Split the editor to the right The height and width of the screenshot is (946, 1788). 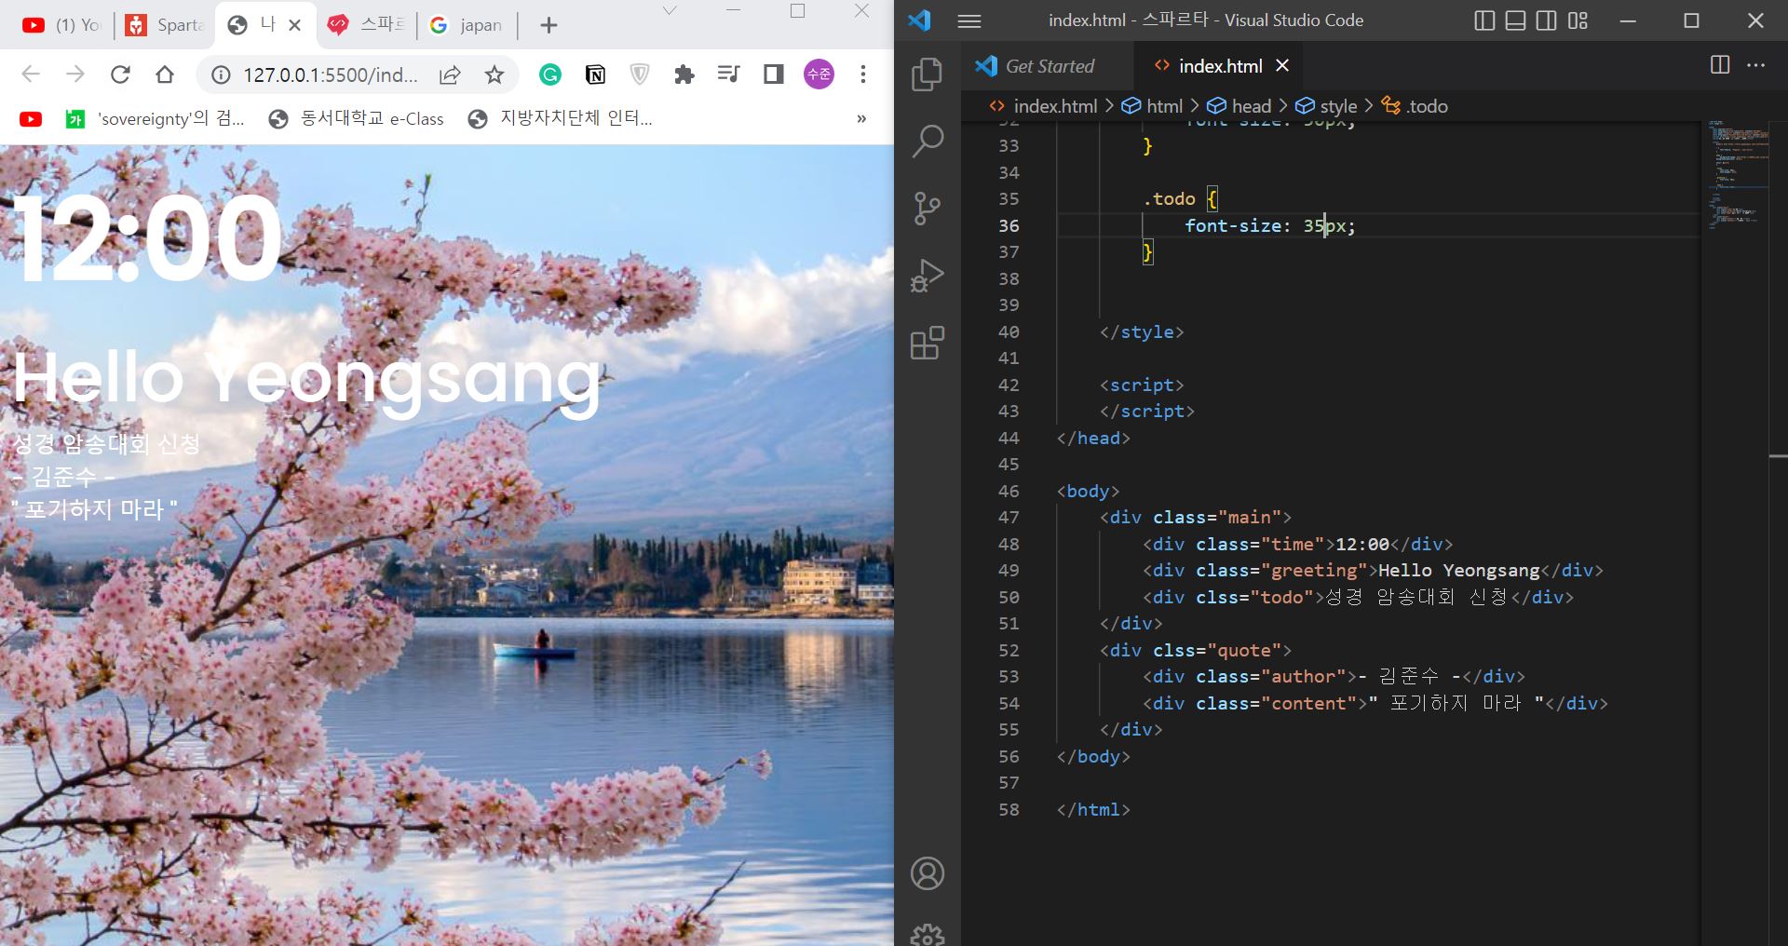click(1720, 65)
